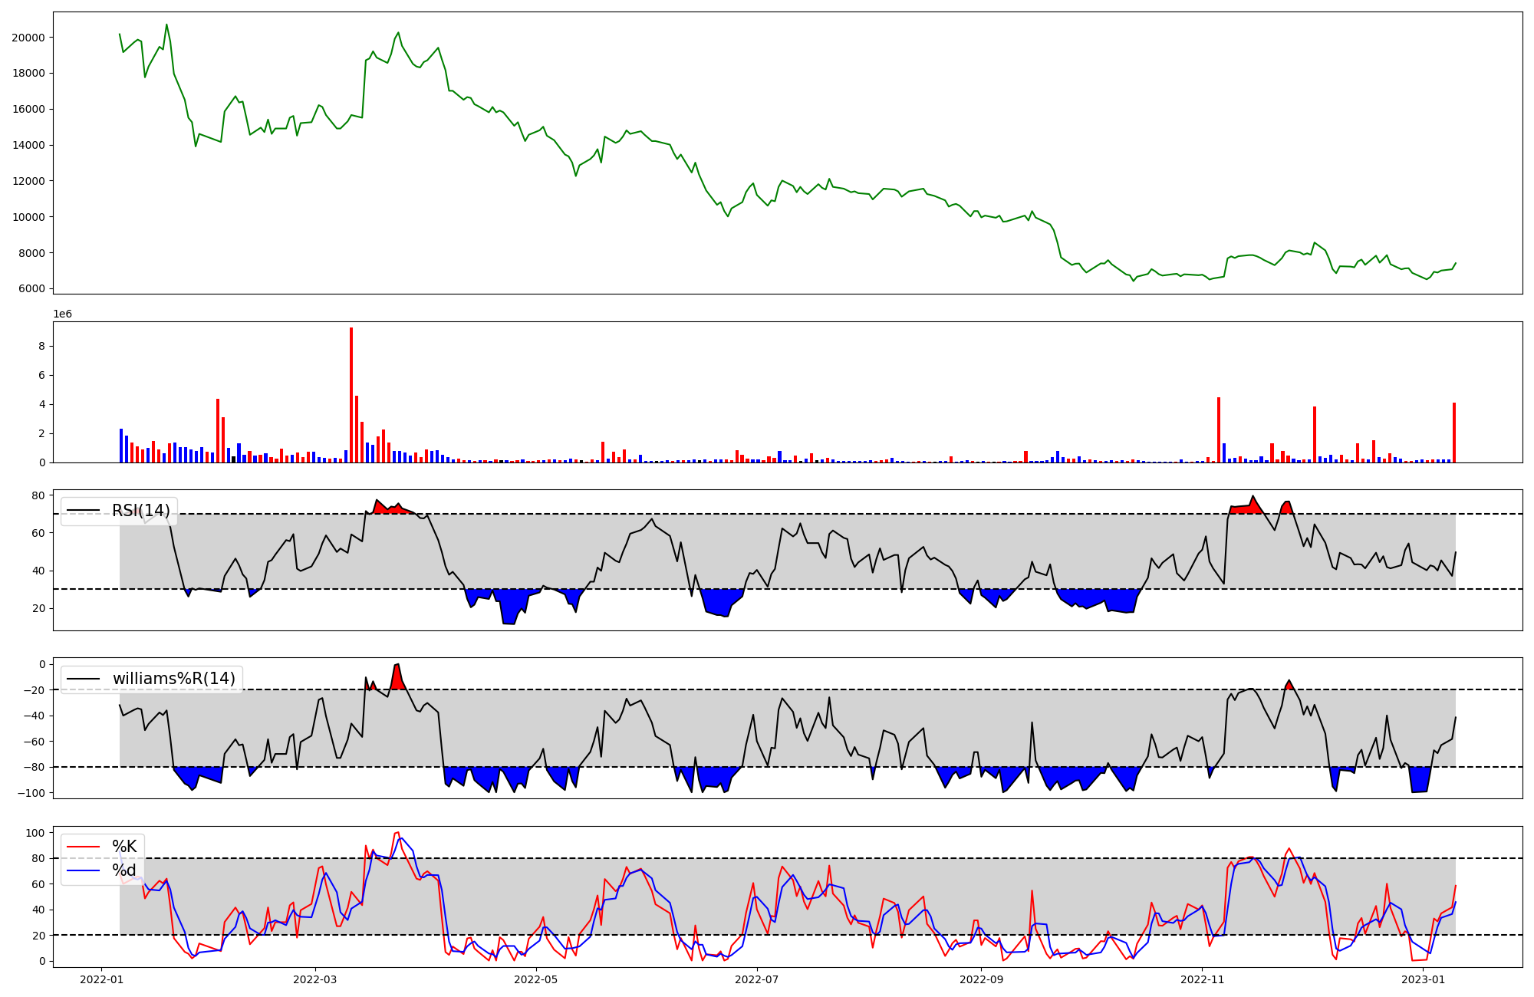The height and width of the screenshot is (997, 1534).
Task: Click the williams%R(14) legend label
Action: click(174, 679)
